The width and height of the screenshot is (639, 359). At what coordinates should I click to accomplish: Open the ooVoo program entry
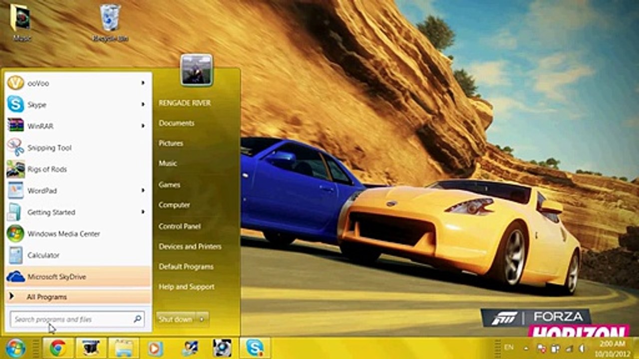(78, 83)
